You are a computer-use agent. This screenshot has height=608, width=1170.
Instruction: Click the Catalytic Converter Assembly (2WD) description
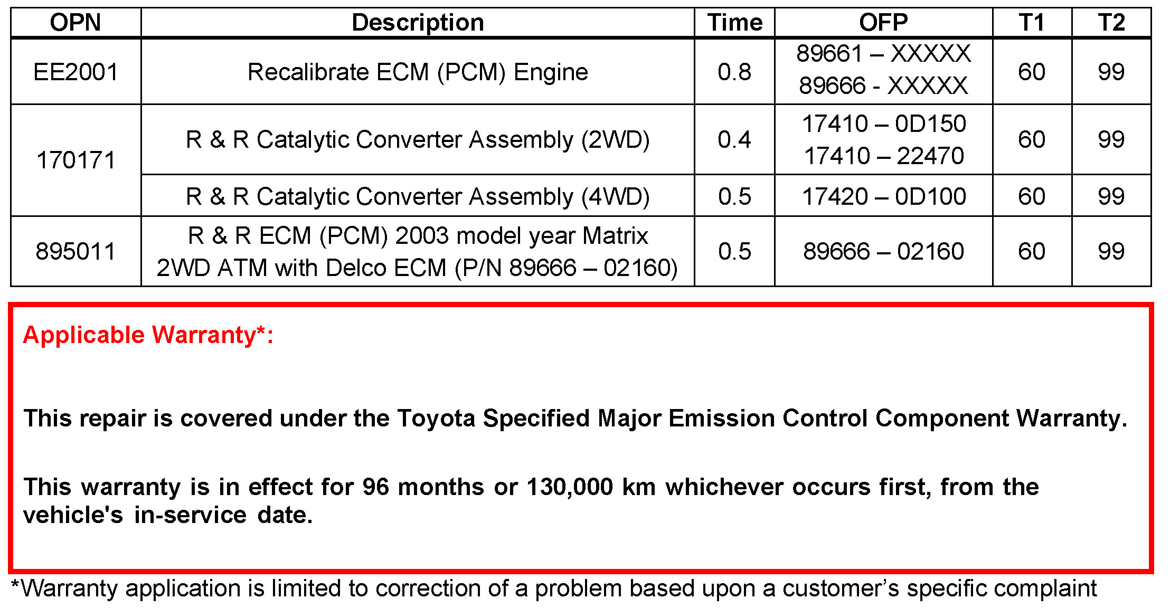pos(418,139)
